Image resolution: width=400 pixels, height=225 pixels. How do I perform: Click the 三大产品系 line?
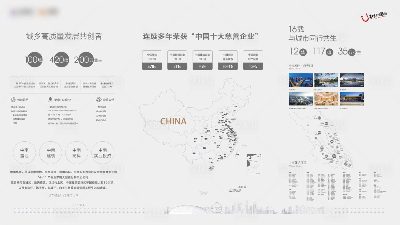point(66,115)
